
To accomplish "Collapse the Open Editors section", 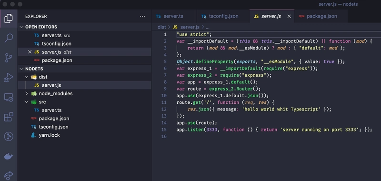I will [21, 27].
